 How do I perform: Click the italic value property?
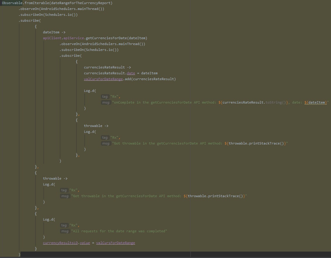click(85, 243)
